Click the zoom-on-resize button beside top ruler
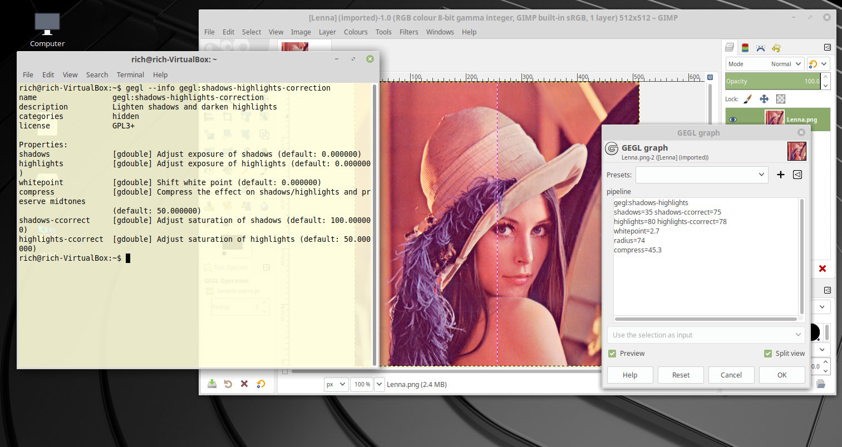This screenshot has width=842, height=447. (x=710, y=77)
